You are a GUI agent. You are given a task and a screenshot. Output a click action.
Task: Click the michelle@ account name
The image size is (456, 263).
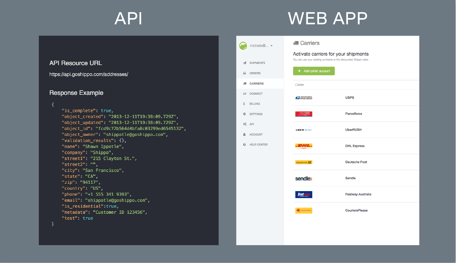coord(259,46)
